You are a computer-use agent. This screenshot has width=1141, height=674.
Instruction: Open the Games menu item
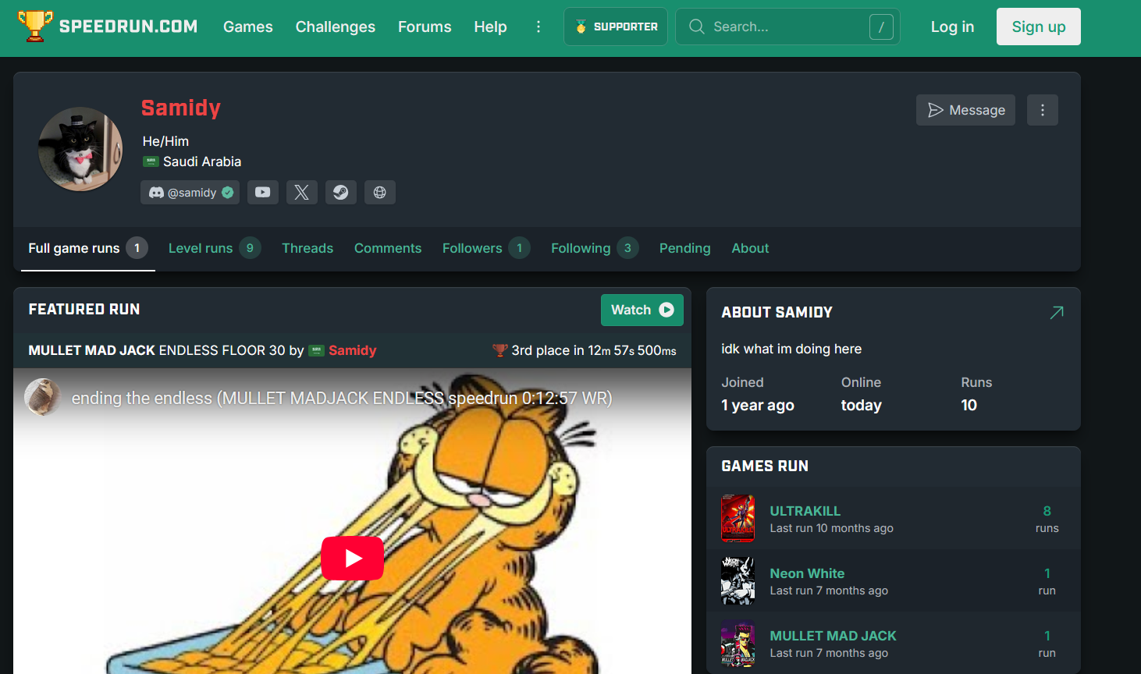coord(248,27)
